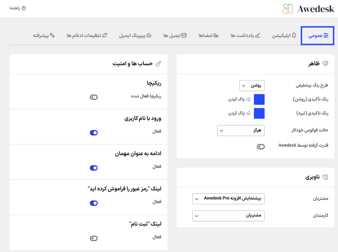Open the مشتریان navigation dropdown
This screenshot has width=338, height=252.
coord(228,199)
